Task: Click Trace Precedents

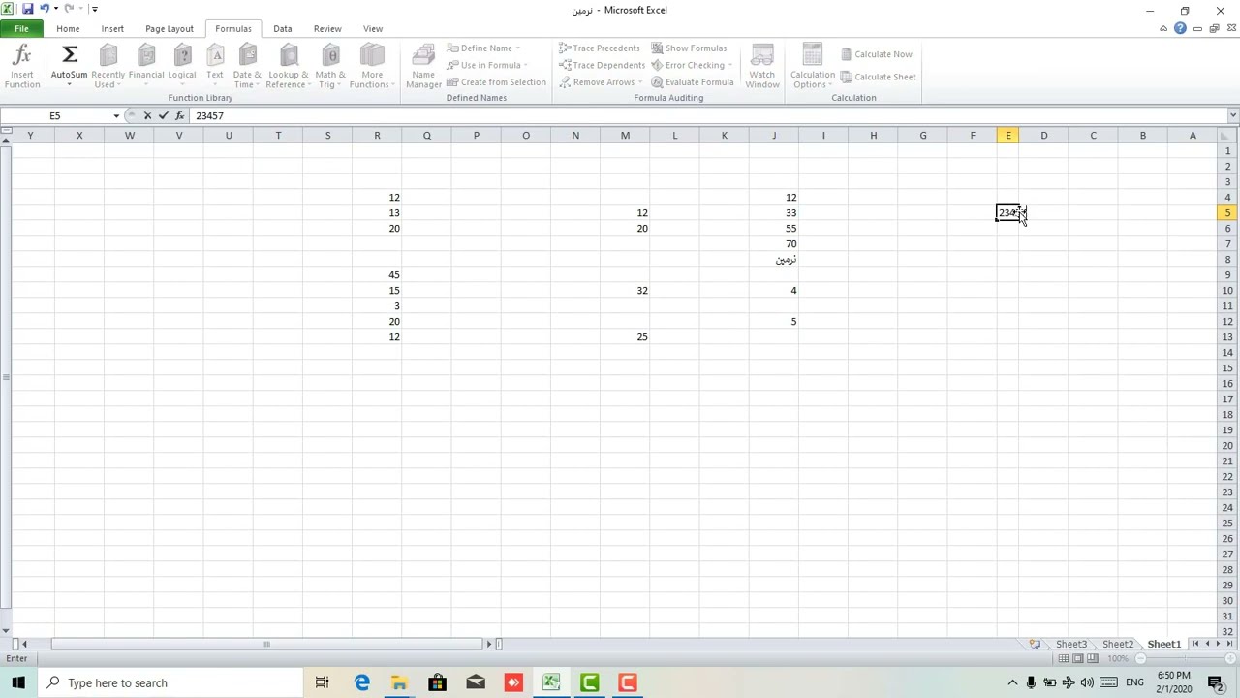Action: 600,48
